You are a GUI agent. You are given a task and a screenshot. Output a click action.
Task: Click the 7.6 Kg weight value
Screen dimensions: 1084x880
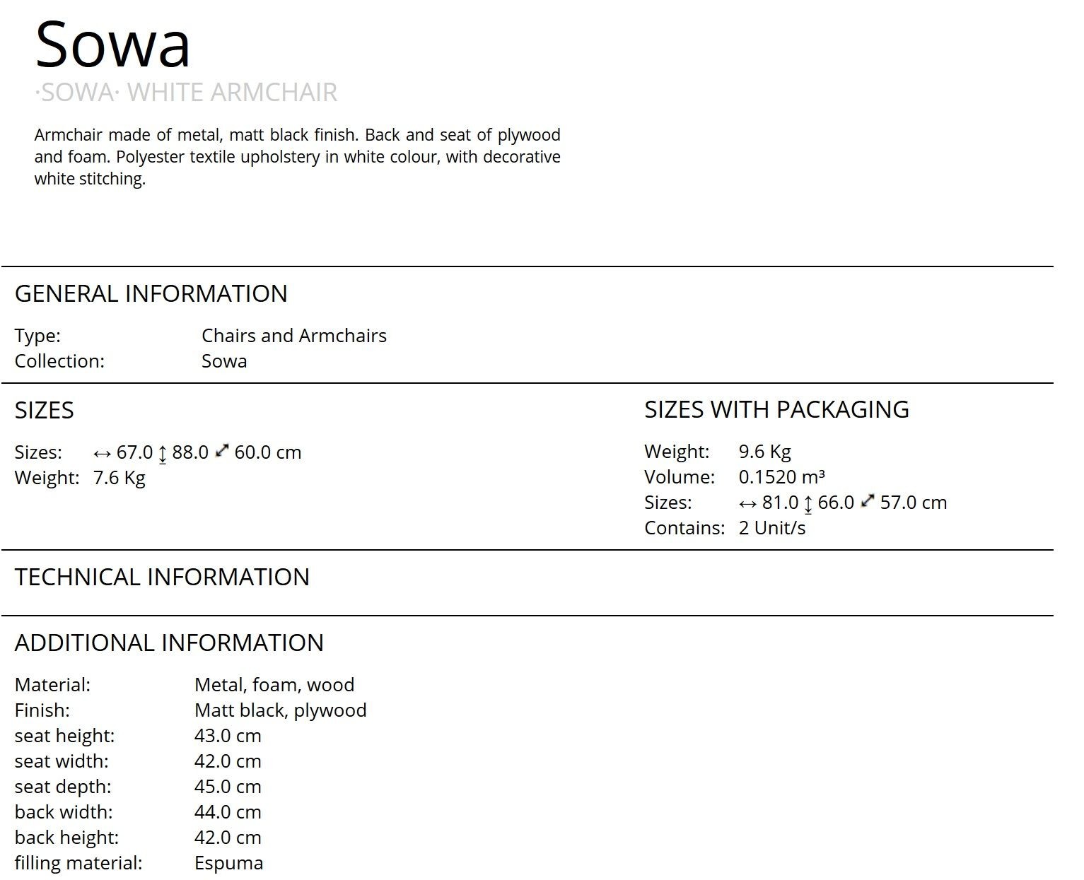point(120,478)
